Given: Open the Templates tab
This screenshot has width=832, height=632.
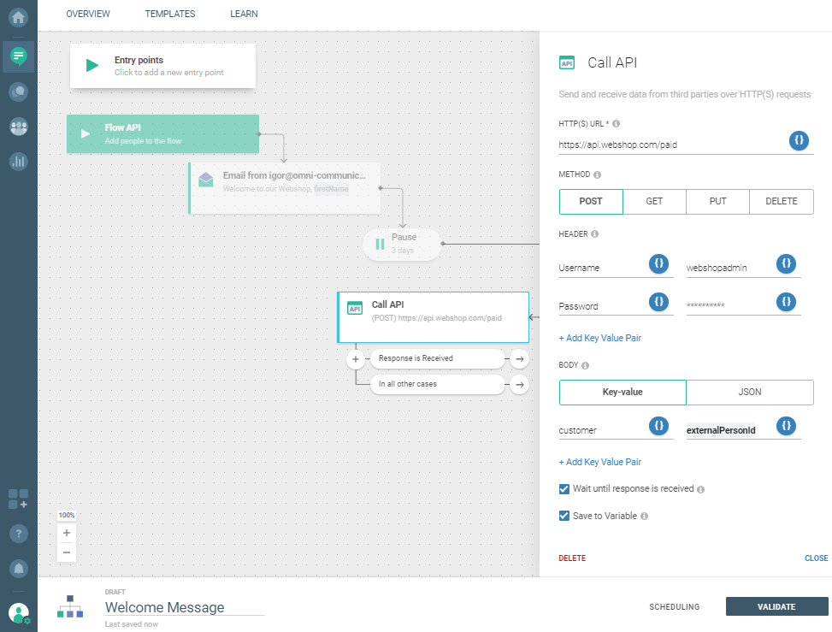Looking at the screenshot, I should point(170,14).
